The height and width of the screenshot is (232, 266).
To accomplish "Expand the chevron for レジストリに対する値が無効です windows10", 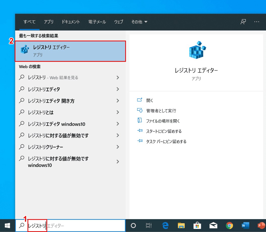I will point(118,162).
